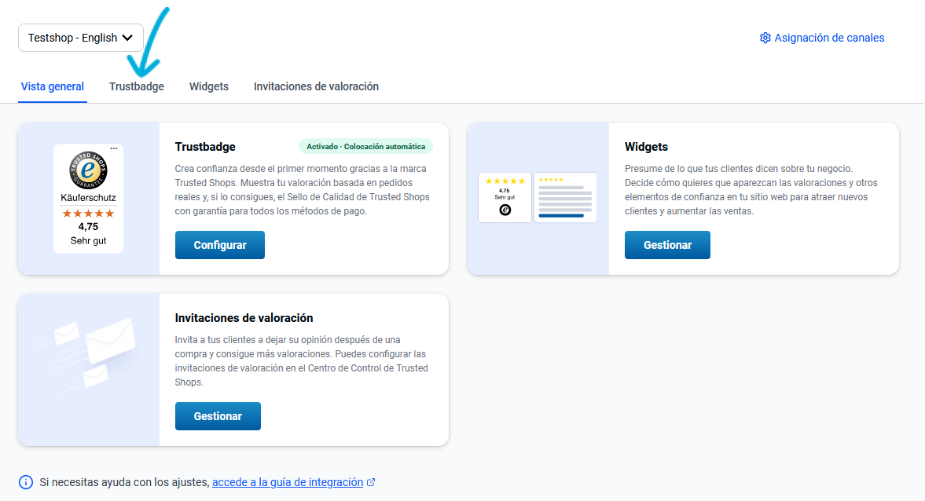
Task: Open the three-dot menu on Trustbadge preview
Action: pos(114,148)
